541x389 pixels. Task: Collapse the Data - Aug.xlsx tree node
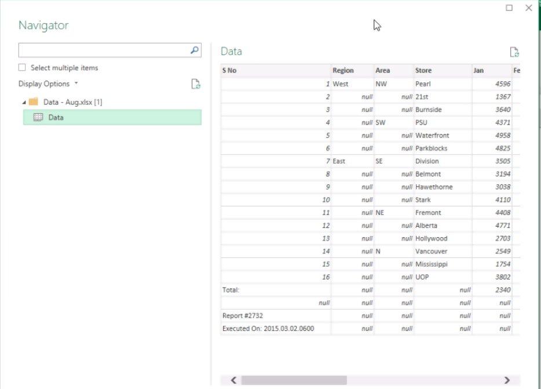[x=24, y=102]
